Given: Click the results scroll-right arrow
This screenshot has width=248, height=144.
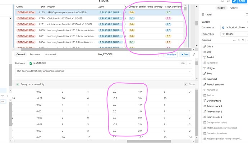Looking at the screenshot, I should point(193,141).
